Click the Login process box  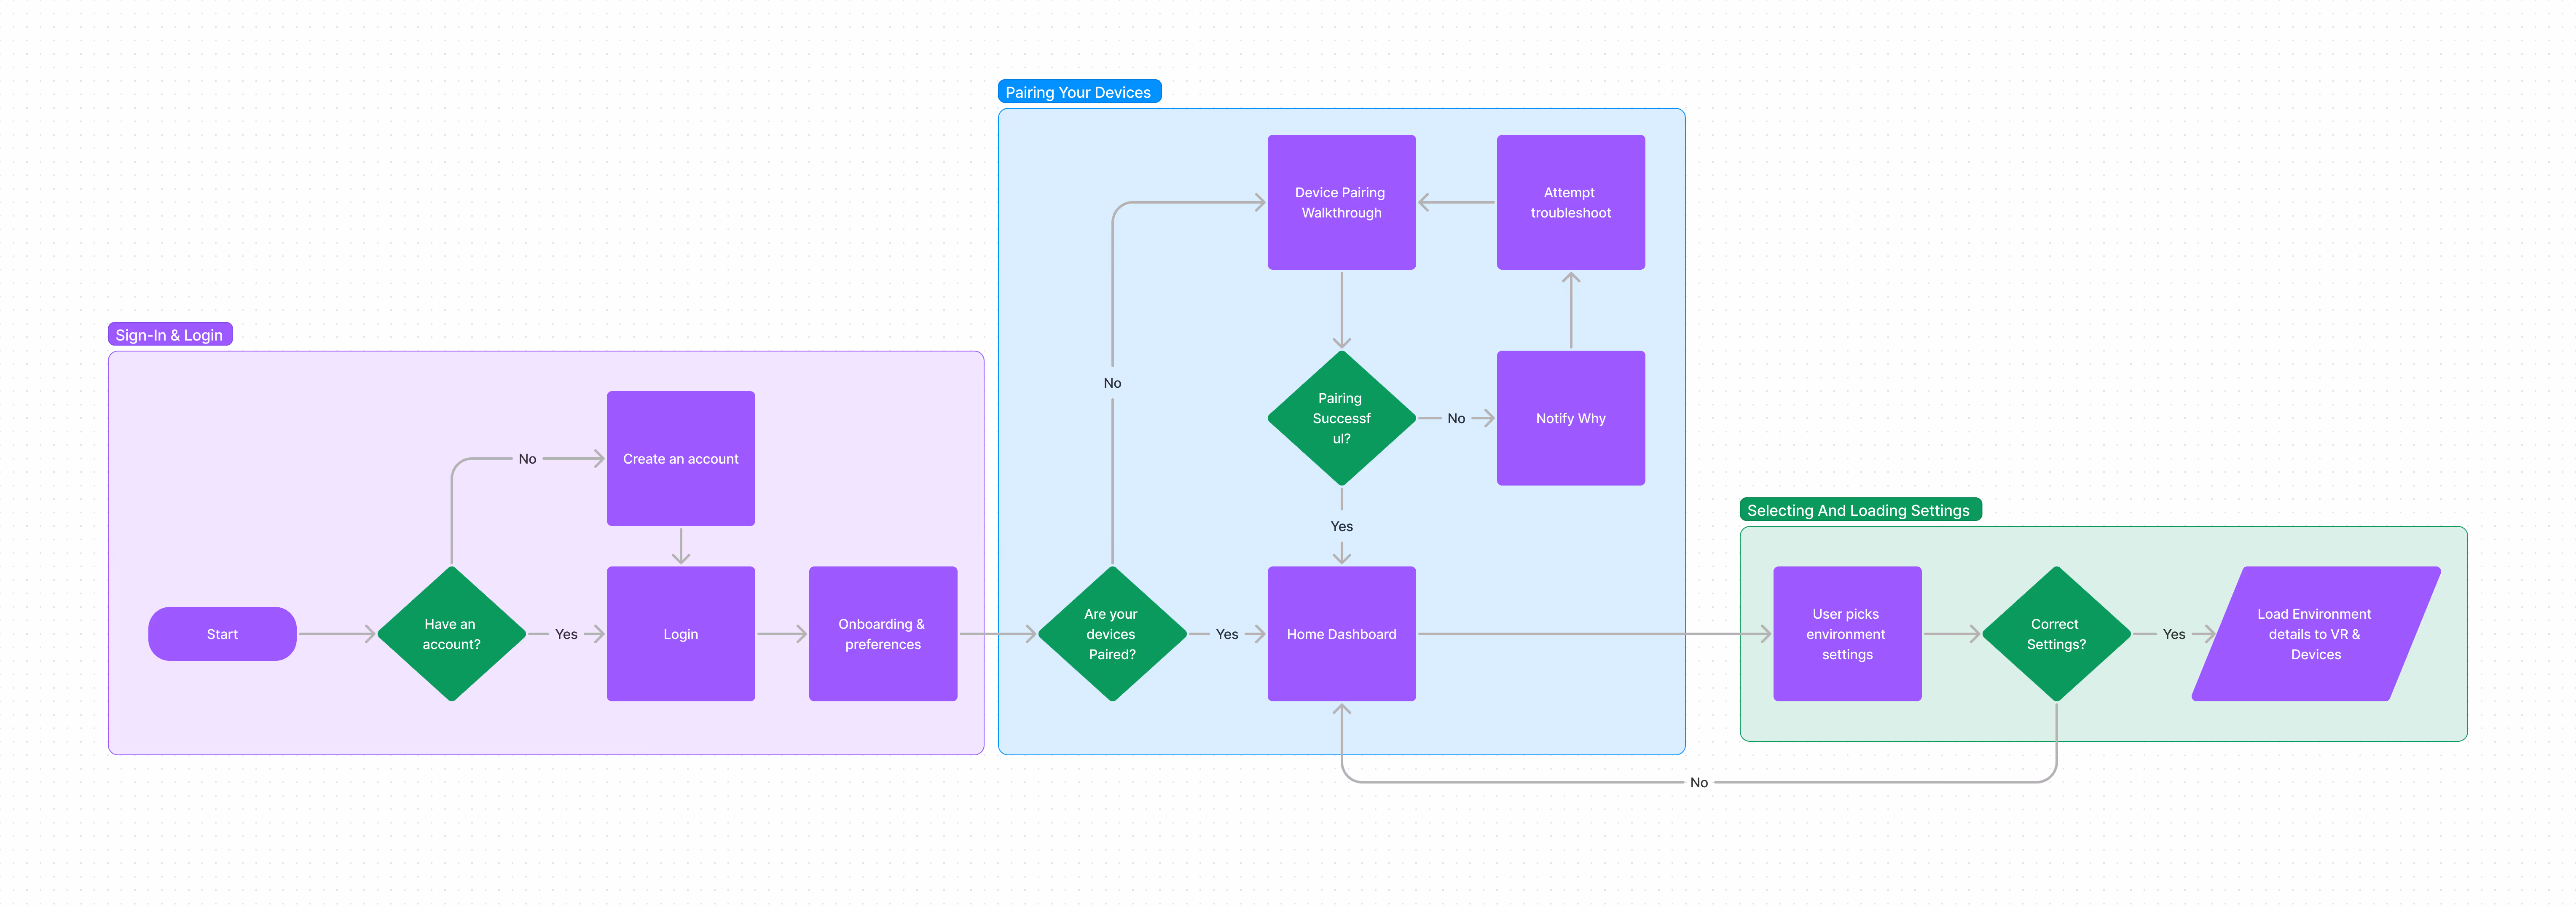coord(680,634)
